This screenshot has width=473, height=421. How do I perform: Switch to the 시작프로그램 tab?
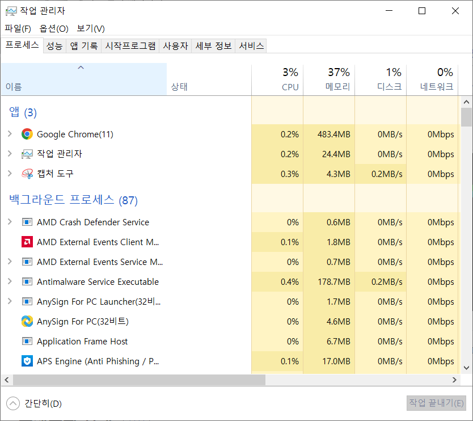pos(130,46)
